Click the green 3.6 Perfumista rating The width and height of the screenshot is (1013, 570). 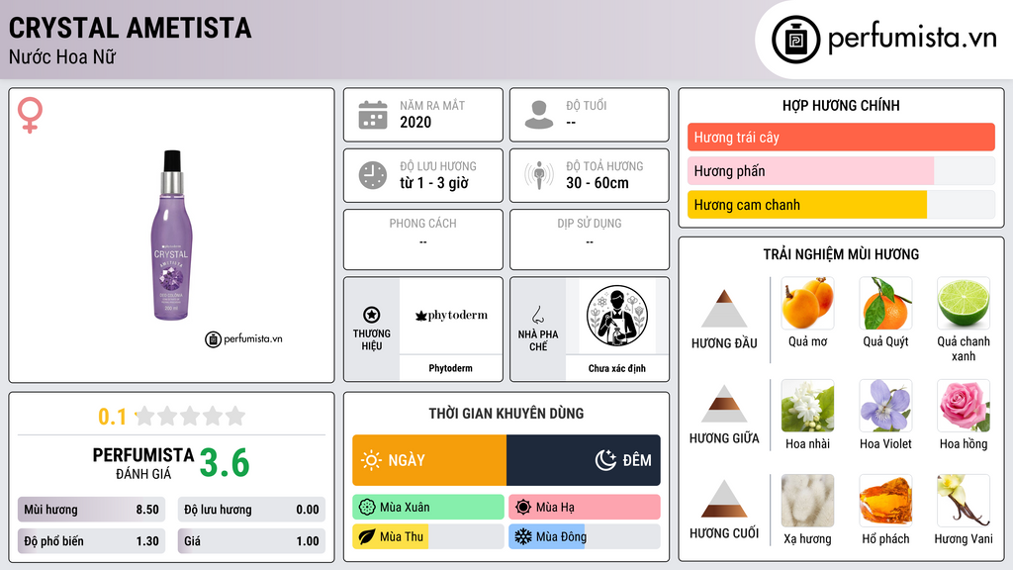pyautogui.click(x=225, y=463)
